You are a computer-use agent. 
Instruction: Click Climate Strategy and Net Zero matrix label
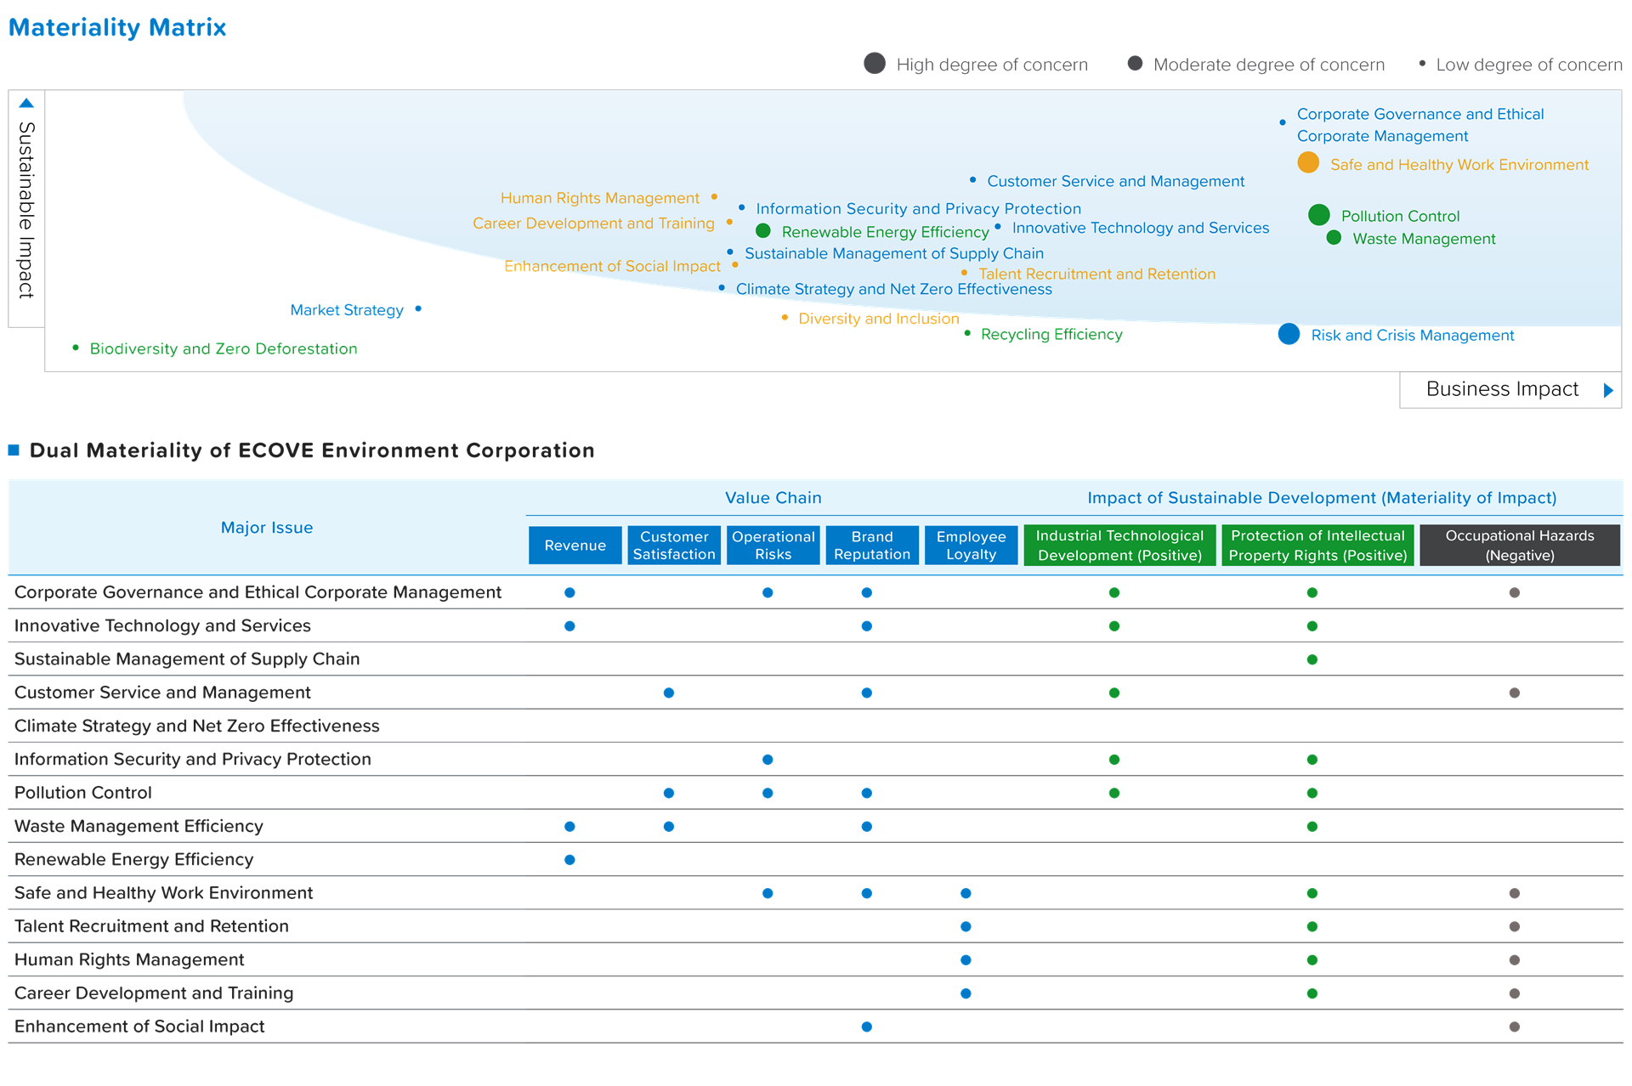(x=893, y=289)
